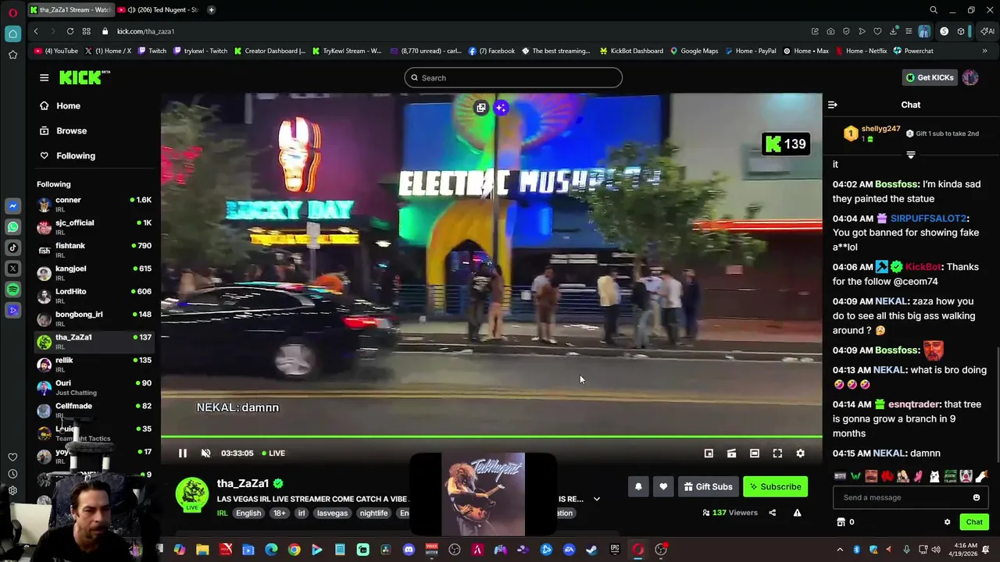Share the stream via share icon

tap(772, 513)
